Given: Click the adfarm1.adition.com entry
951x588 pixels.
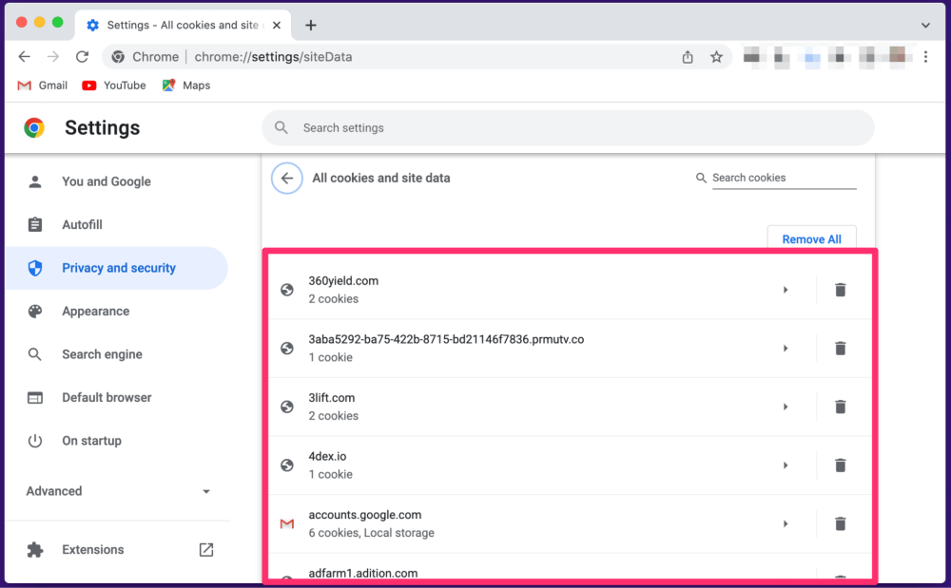Looking at the screenshot, I should click(362, 573).
